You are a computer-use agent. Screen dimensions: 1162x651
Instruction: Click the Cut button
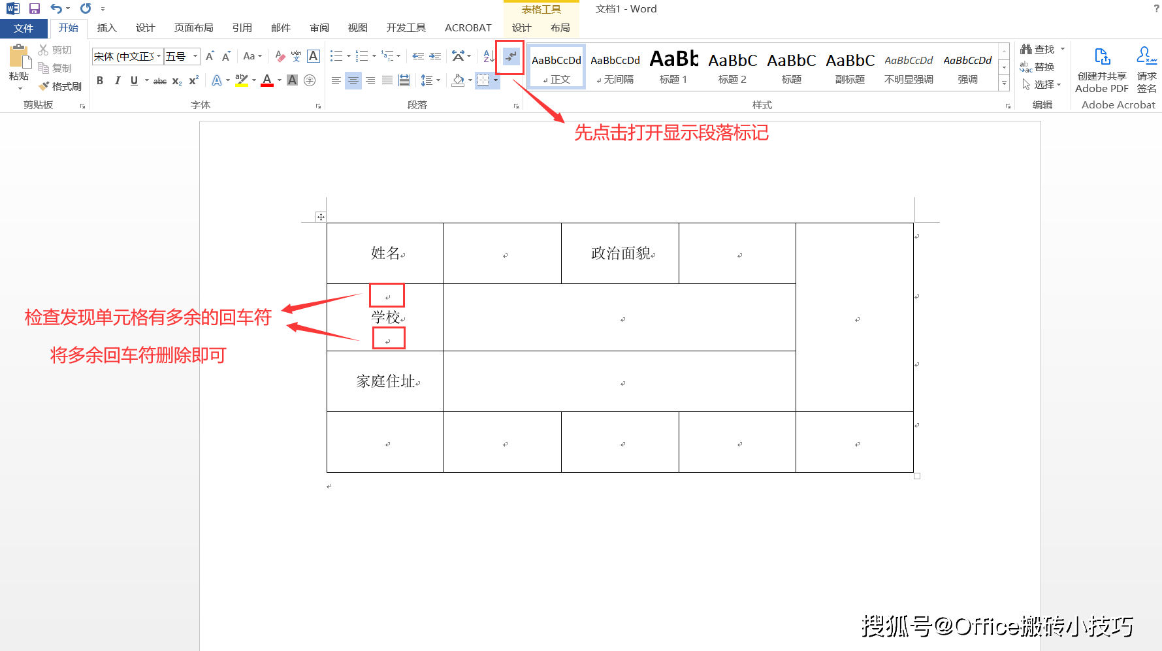click(55, 50)
